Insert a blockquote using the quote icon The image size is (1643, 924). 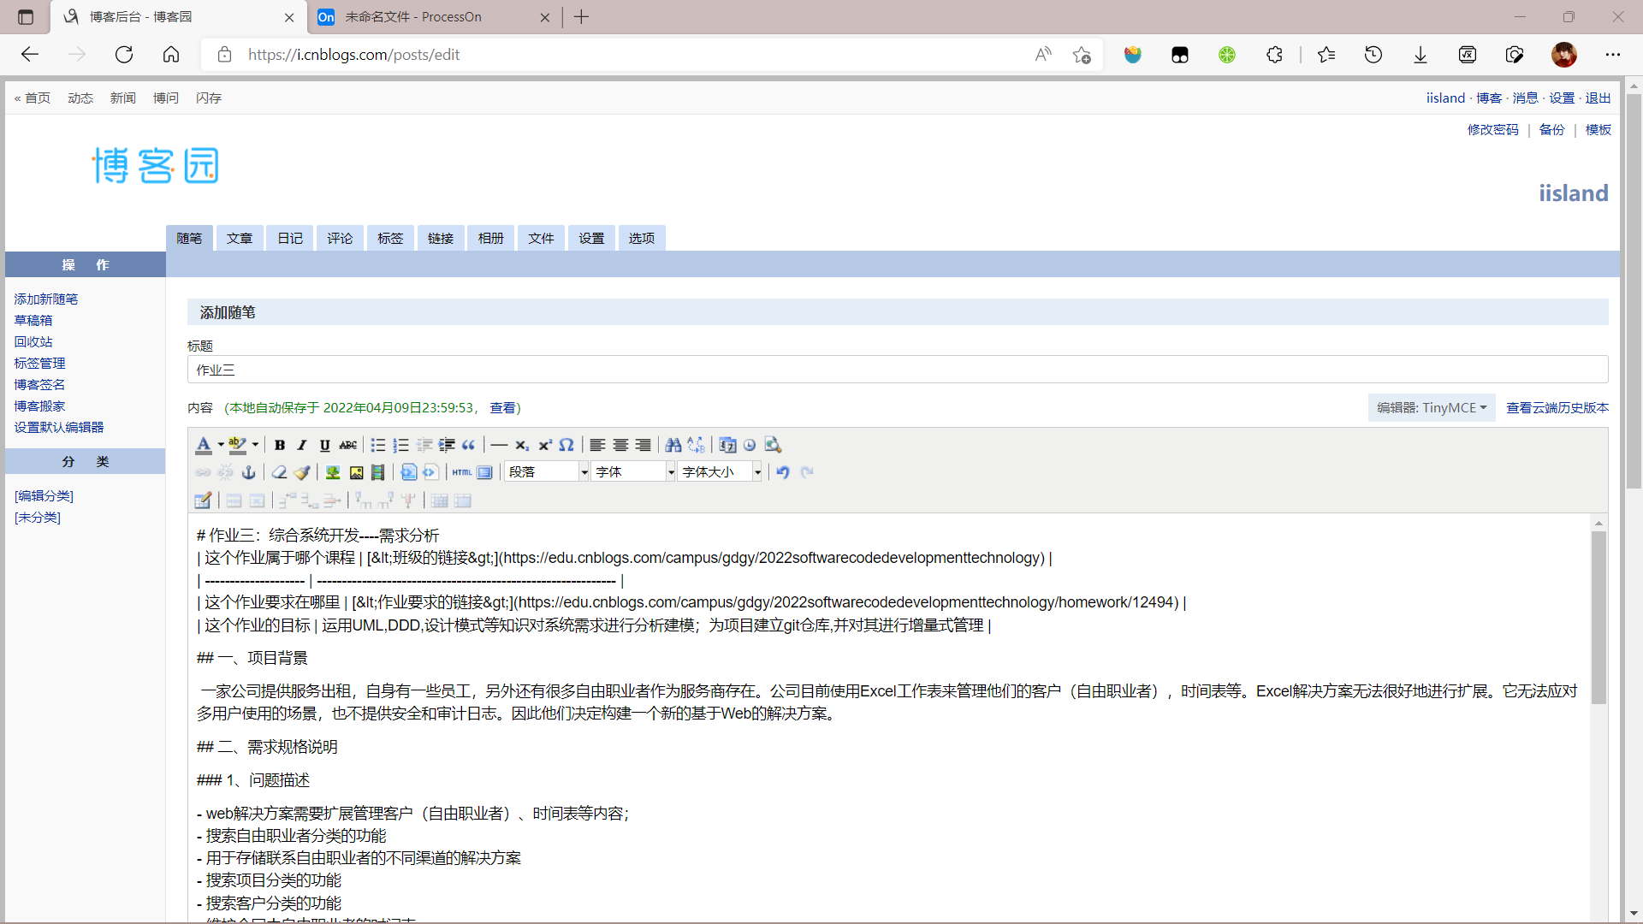coord(468,445)
